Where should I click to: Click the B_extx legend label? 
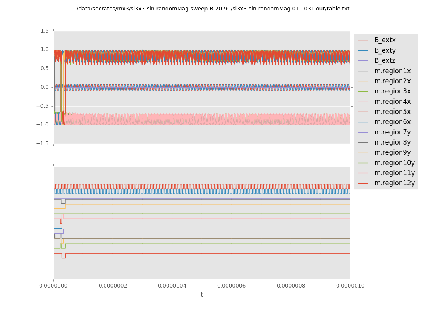(385, 40)
